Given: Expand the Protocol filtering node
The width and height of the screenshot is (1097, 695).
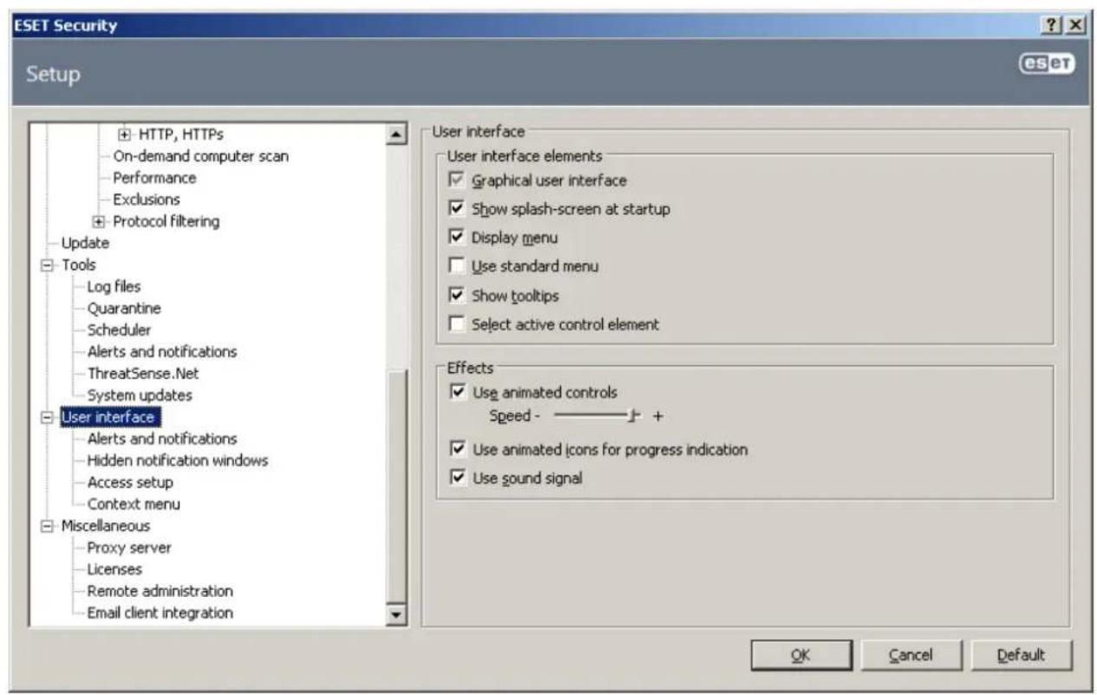Looking at the screenshot, I should click(x=99, y=221).
